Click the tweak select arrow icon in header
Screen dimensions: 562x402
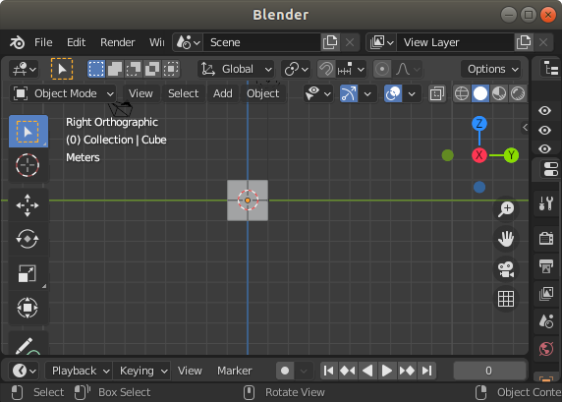62,69
